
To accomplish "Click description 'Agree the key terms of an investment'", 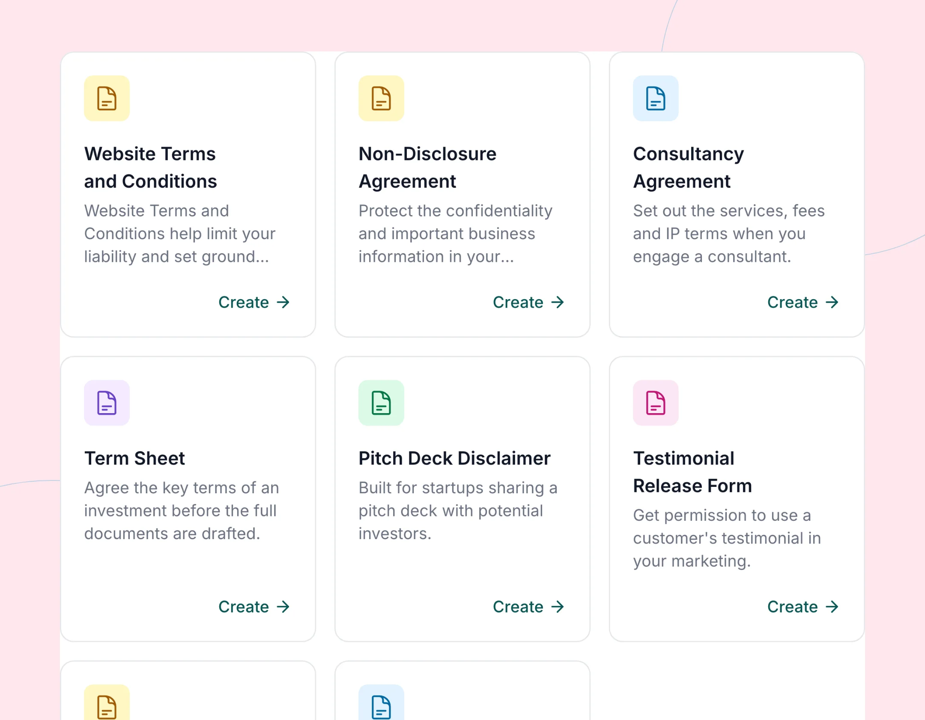I will click(x=182, y=510).
